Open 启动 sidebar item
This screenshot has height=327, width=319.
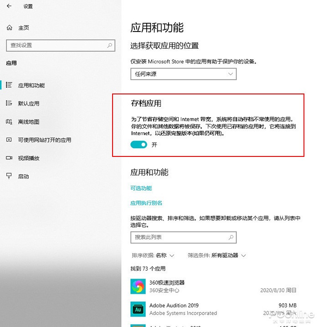pos(23,176)
